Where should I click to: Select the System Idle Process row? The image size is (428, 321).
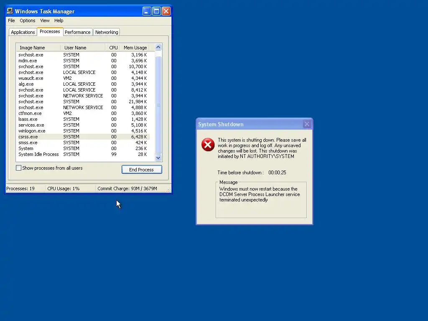pos(83,154)
